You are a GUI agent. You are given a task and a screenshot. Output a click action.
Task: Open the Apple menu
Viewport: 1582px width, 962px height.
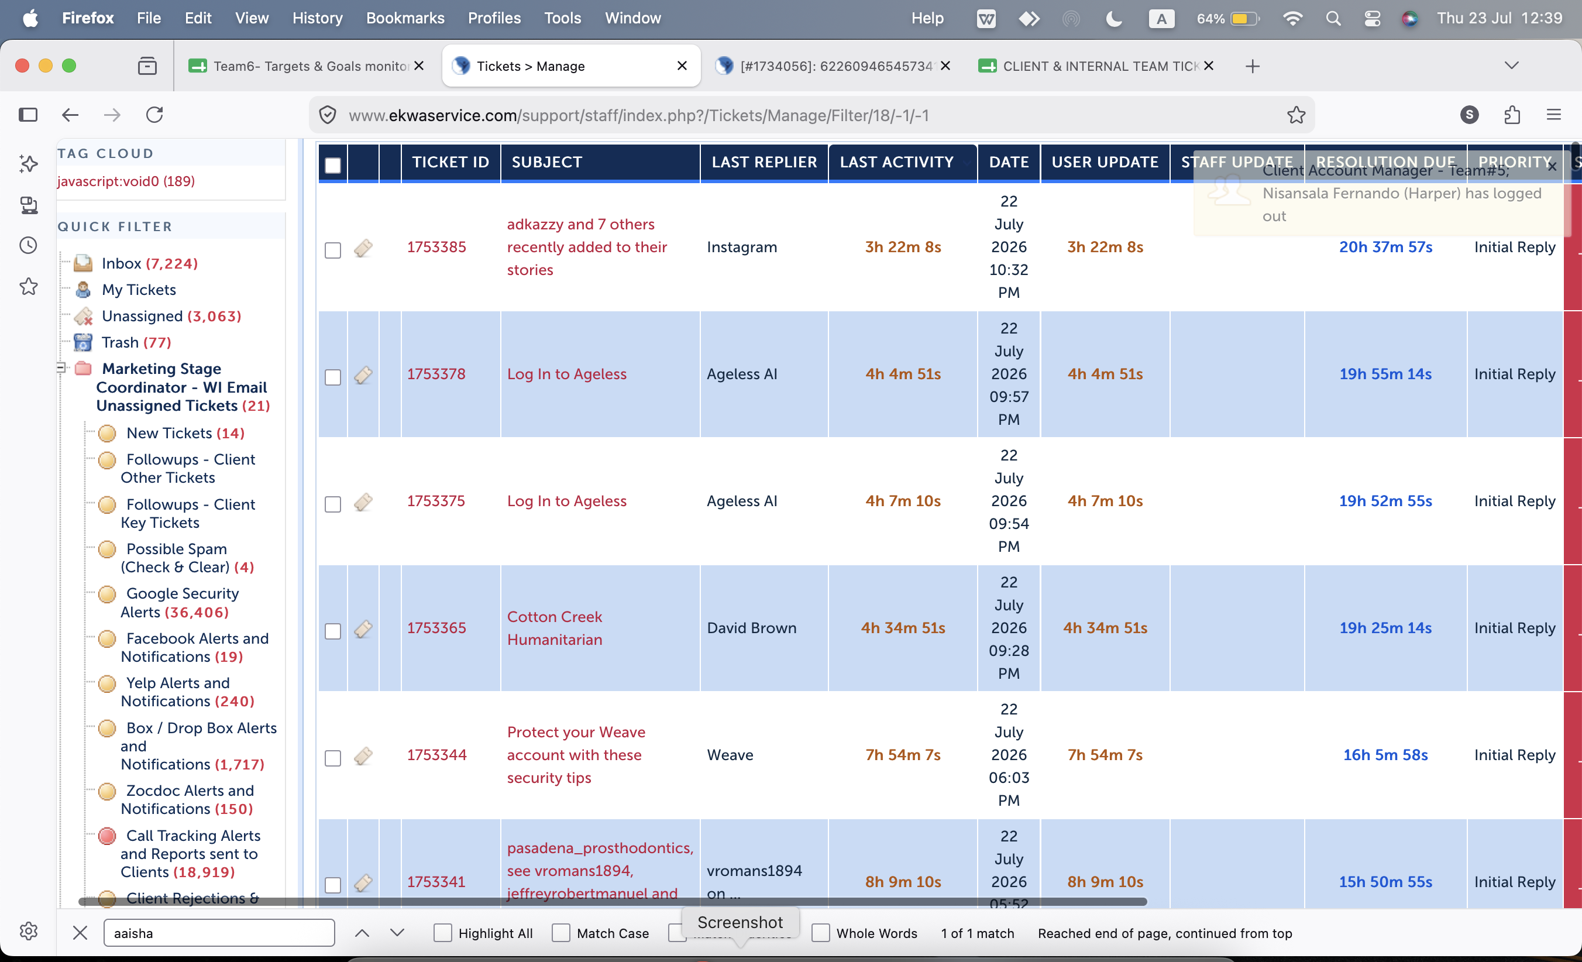(x=30, y=18)
